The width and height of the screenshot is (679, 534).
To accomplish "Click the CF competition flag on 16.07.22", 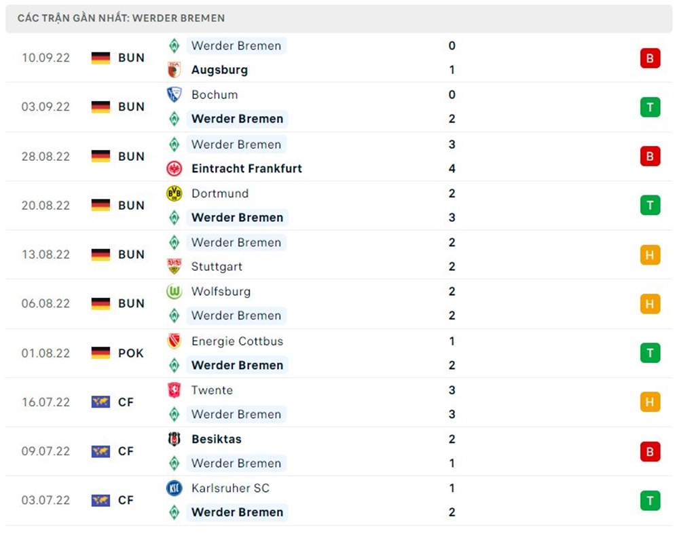I will 100,402.
